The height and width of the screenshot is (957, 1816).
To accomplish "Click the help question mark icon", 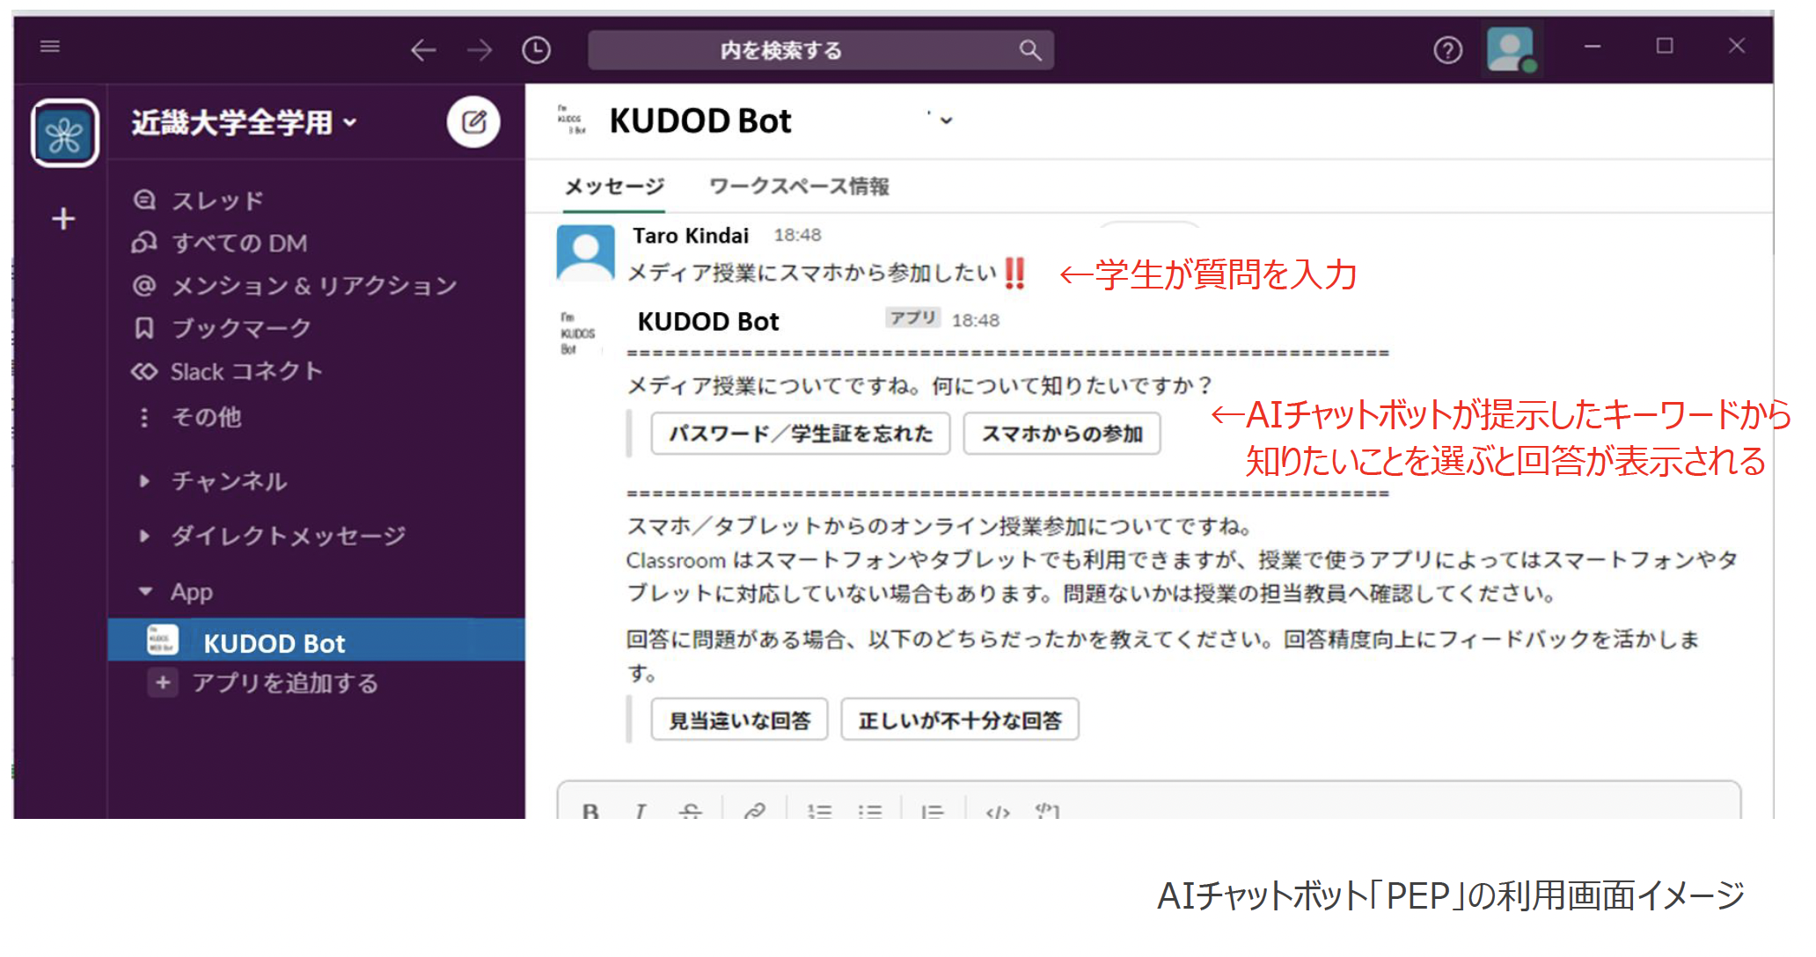I will [x=1447, y=50].
